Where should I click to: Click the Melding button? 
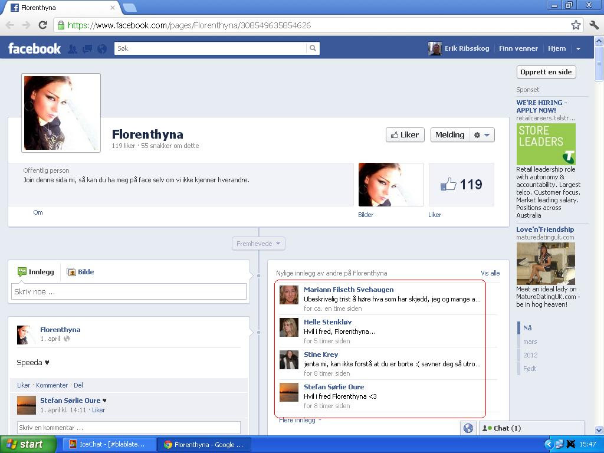pyautogui.click(x=450, y=135)
